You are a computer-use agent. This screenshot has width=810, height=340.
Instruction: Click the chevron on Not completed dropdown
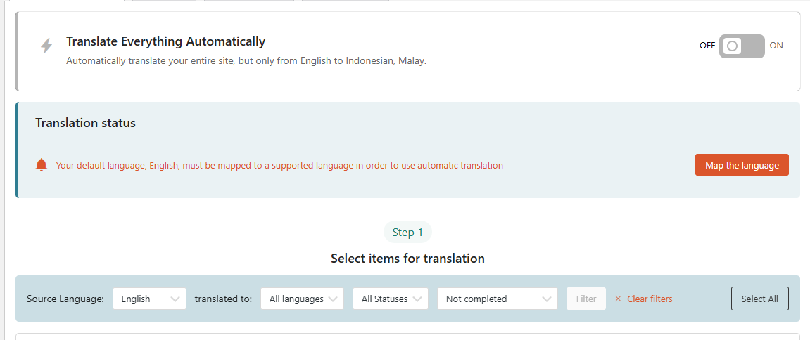tap(547, 299)
